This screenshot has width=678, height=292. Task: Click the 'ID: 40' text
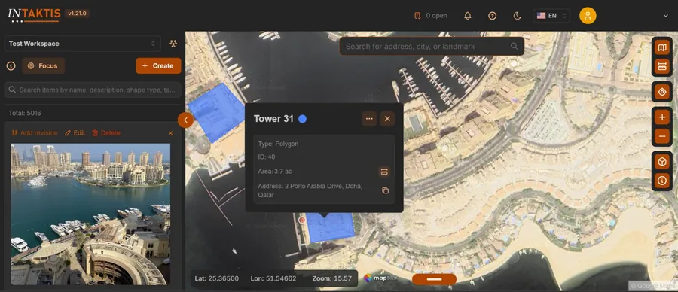pyautogui.click(x=267, y=157)
